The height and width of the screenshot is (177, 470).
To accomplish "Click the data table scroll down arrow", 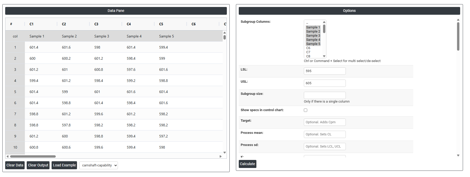I will coord(225,153).
